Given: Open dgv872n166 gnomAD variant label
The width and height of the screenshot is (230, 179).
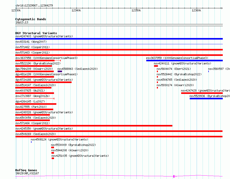Looking at the screenshot, I should pos(44,80).
